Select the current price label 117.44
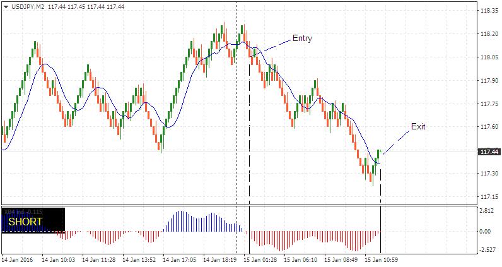Image resolution: width=502 pixels, height=267 pixels. point(489,151)
